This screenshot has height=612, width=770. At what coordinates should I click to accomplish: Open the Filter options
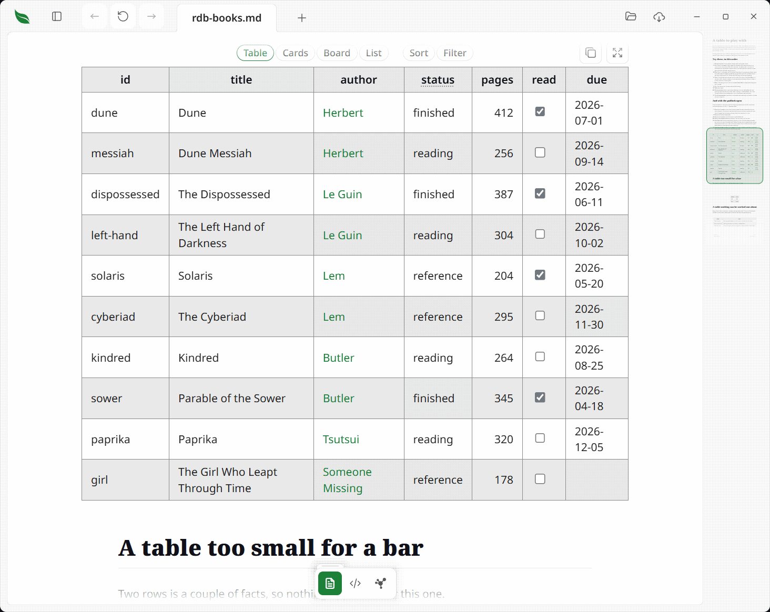click(454, 53)
